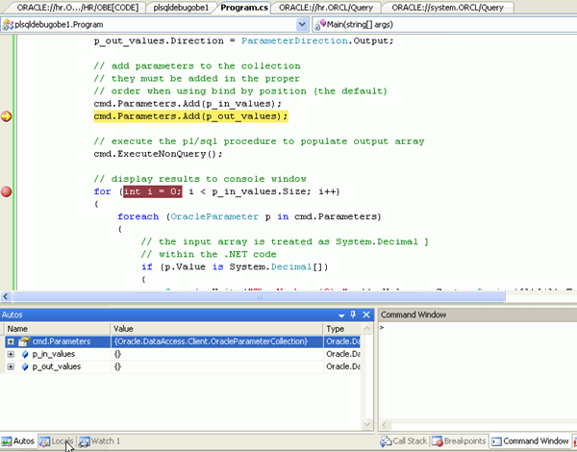Close the Autos panel
The height and width of the screenshot is (452, 577).
(x=366, y=314)
